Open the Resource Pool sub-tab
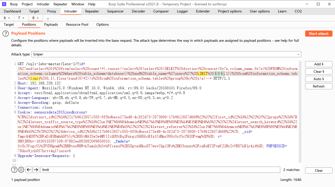The image size is (335, 187). click(x=77, y=24)
